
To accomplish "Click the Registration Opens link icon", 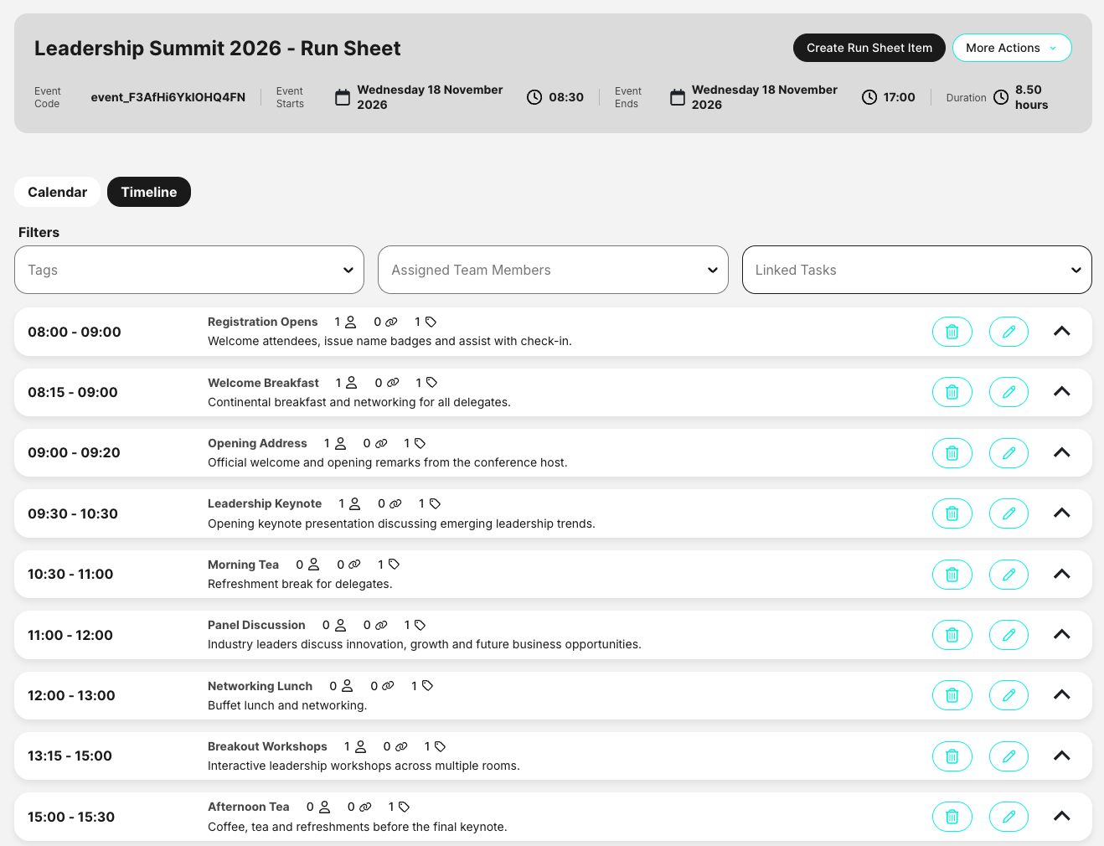I will click(x=391, y=322).
